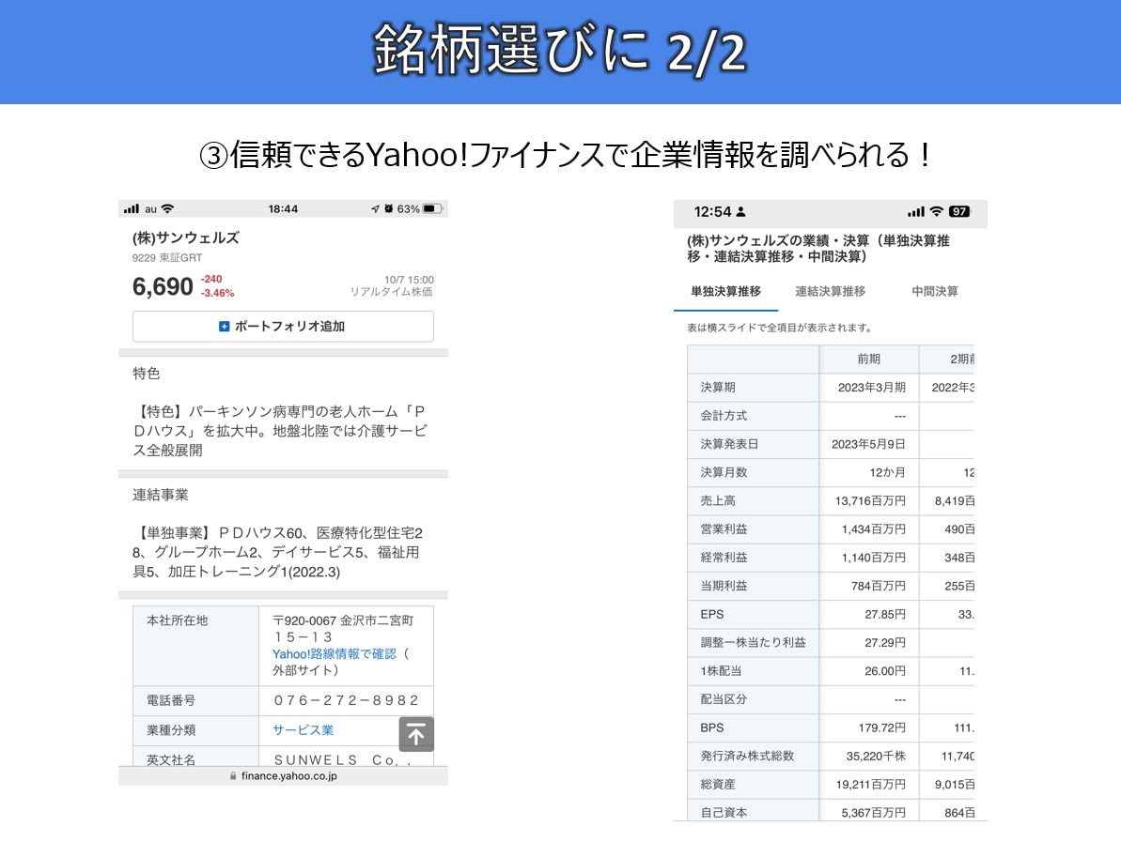The height and width of the screenshot is (842, 1121).
Task: Click the BPS value 179.72円
Action: click(x=882, y=727)
